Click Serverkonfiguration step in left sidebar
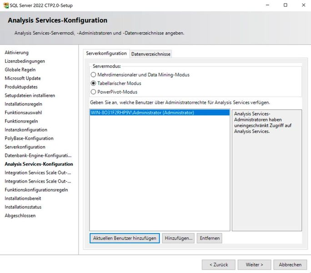 (x=25, y=147)
